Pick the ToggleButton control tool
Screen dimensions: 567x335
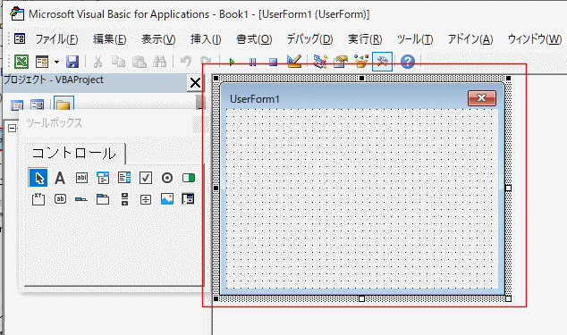click(189, 178)
